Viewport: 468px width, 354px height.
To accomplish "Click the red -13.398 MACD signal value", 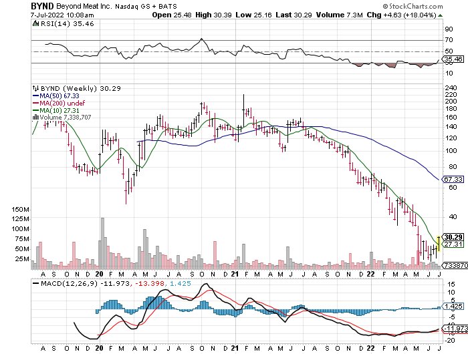I will click(148, 283).
